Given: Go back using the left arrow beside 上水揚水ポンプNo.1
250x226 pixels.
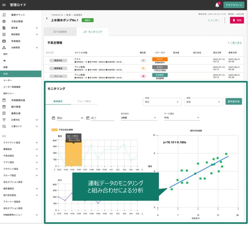Looking at the screenshot, I should (x=47, y=18).
